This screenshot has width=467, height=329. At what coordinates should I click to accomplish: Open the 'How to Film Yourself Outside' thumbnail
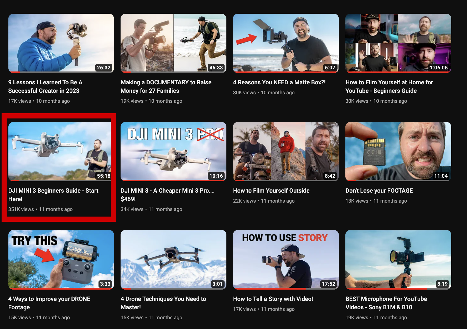point(286,151)
